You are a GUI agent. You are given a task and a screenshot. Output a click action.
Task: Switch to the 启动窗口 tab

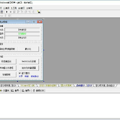tap(80, 85)
